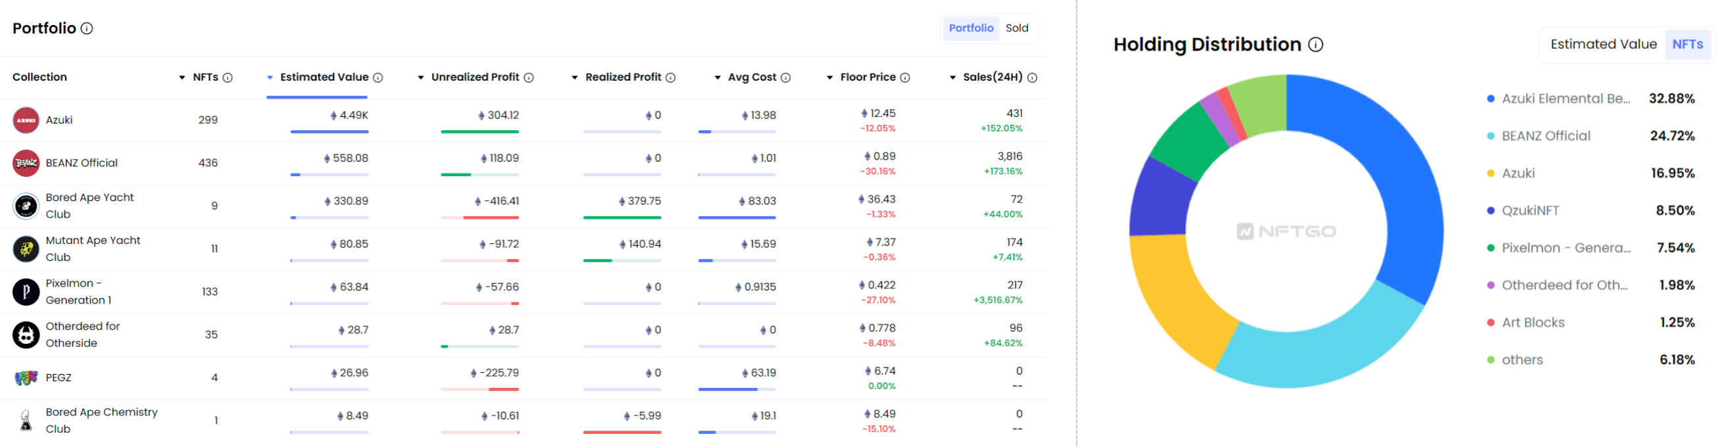Click the QzukiNFT legend entry

(x=1523, y=211)
